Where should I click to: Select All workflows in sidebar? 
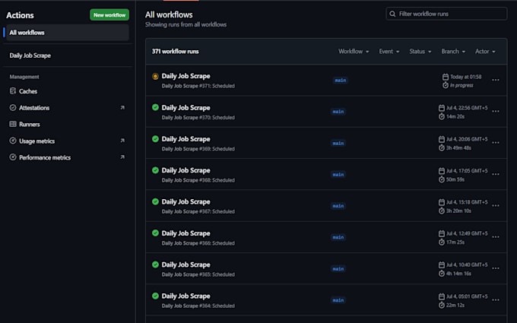67,33
